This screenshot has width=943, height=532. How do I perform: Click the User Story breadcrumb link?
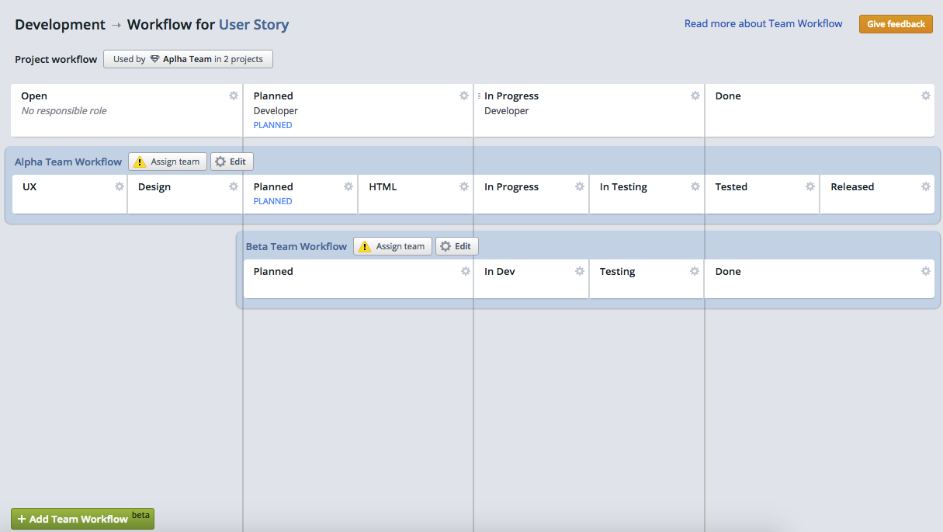[x=254, y=24]
